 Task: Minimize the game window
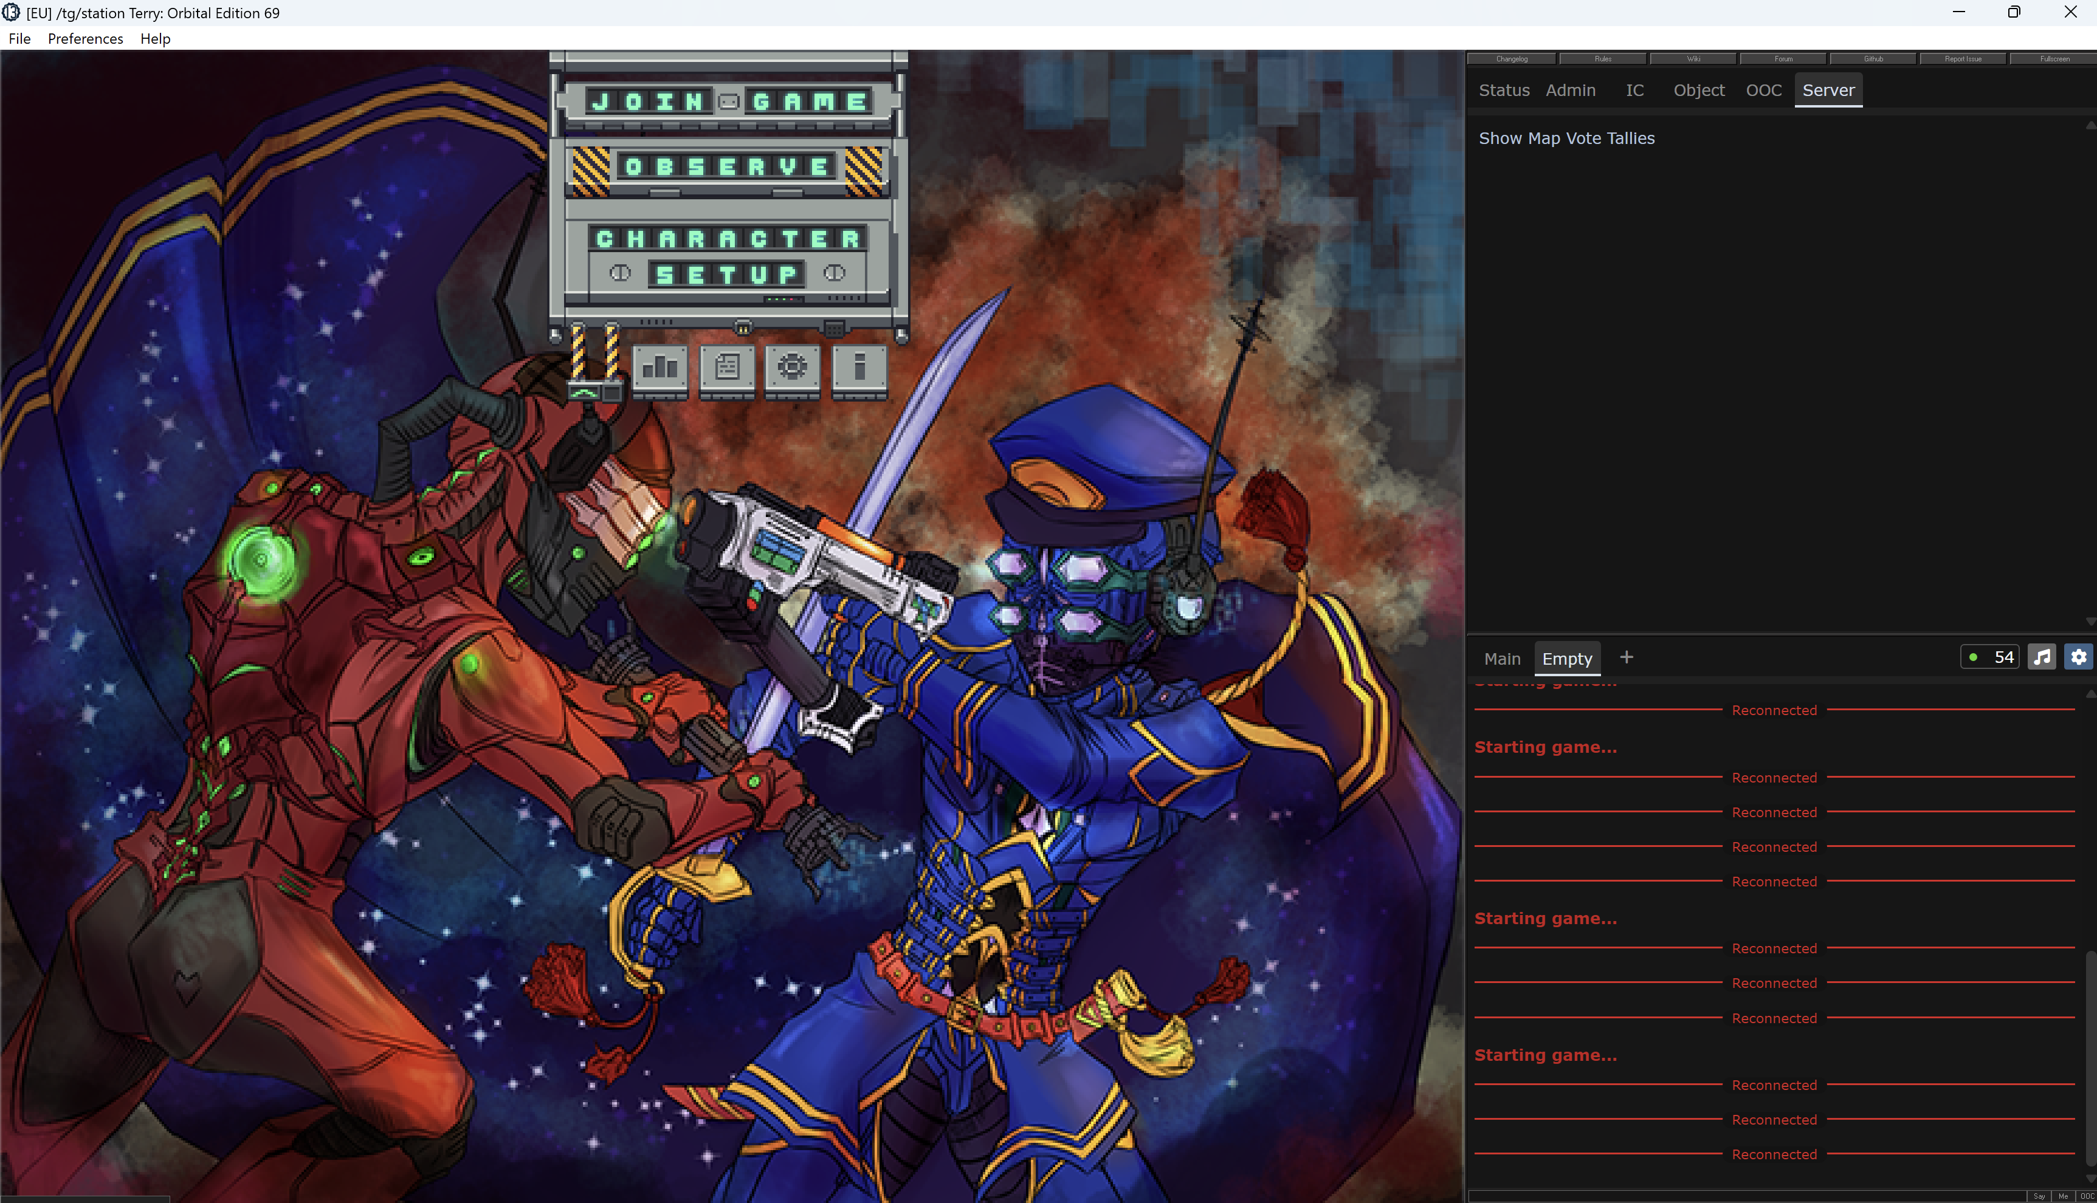pos(1958,12)
